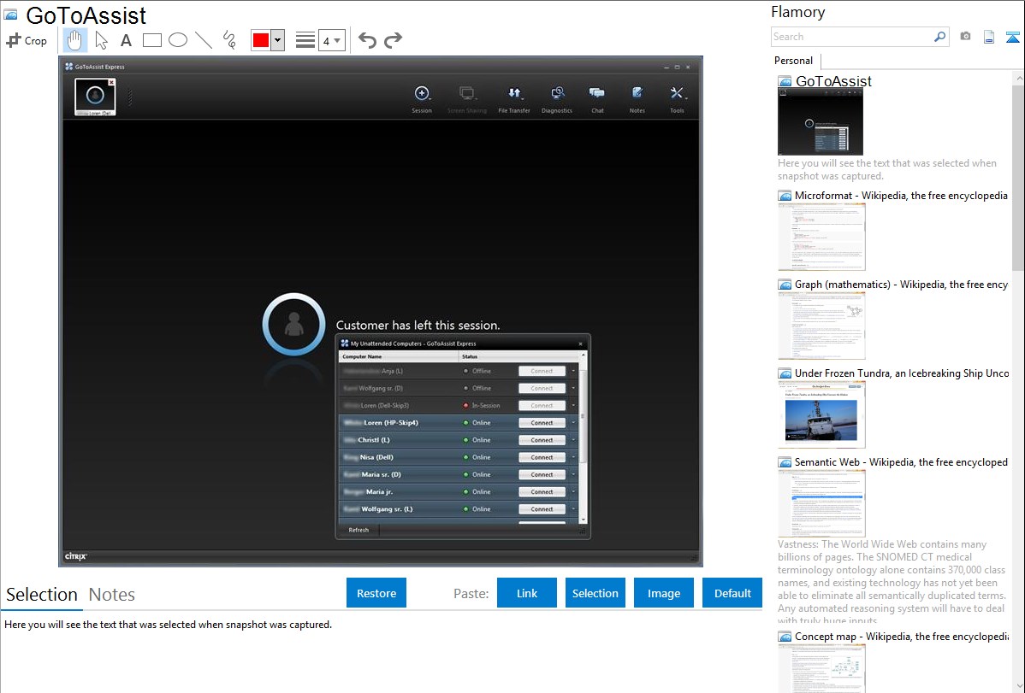Click the red color swatch
This screenshot has height=693, width=1025.
click(261, 40)
